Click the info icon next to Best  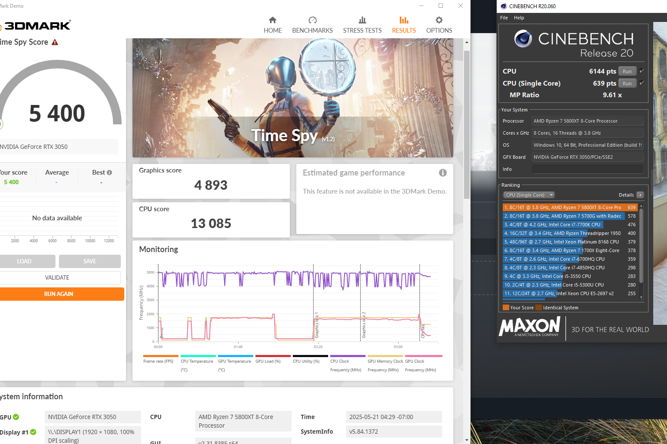tap(109, 172)
